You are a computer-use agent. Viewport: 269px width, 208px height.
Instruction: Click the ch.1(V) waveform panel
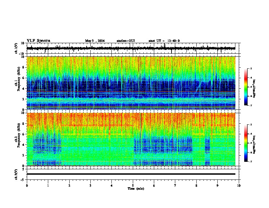133,48
